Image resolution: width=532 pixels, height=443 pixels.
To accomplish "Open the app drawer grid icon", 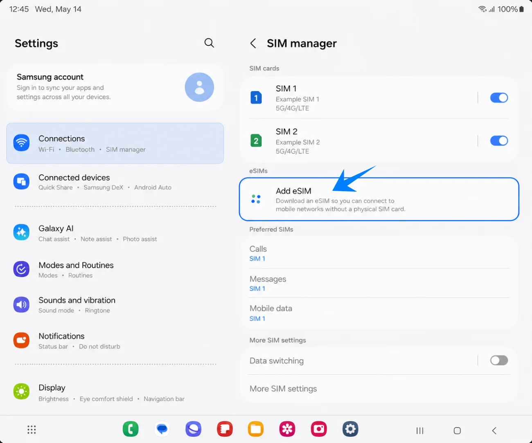I will pos(32,429).
